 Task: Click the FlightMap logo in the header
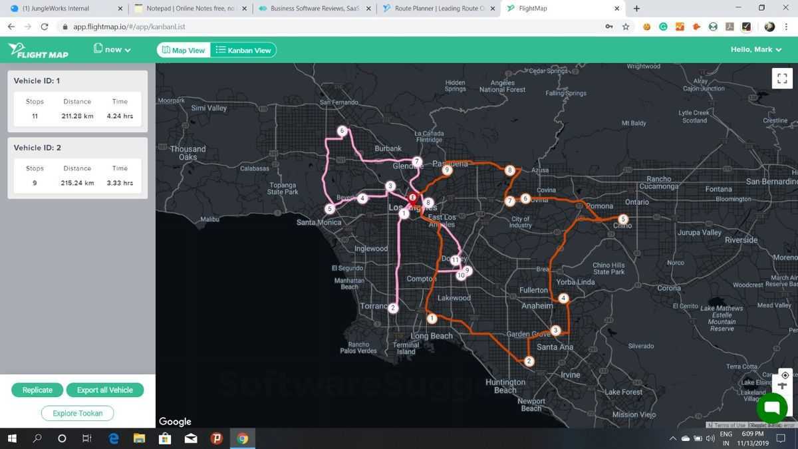point(38,50)
